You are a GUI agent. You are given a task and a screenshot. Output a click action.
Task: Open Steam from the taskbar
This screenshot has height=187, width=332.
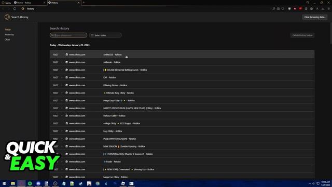[x=80, y=183]
